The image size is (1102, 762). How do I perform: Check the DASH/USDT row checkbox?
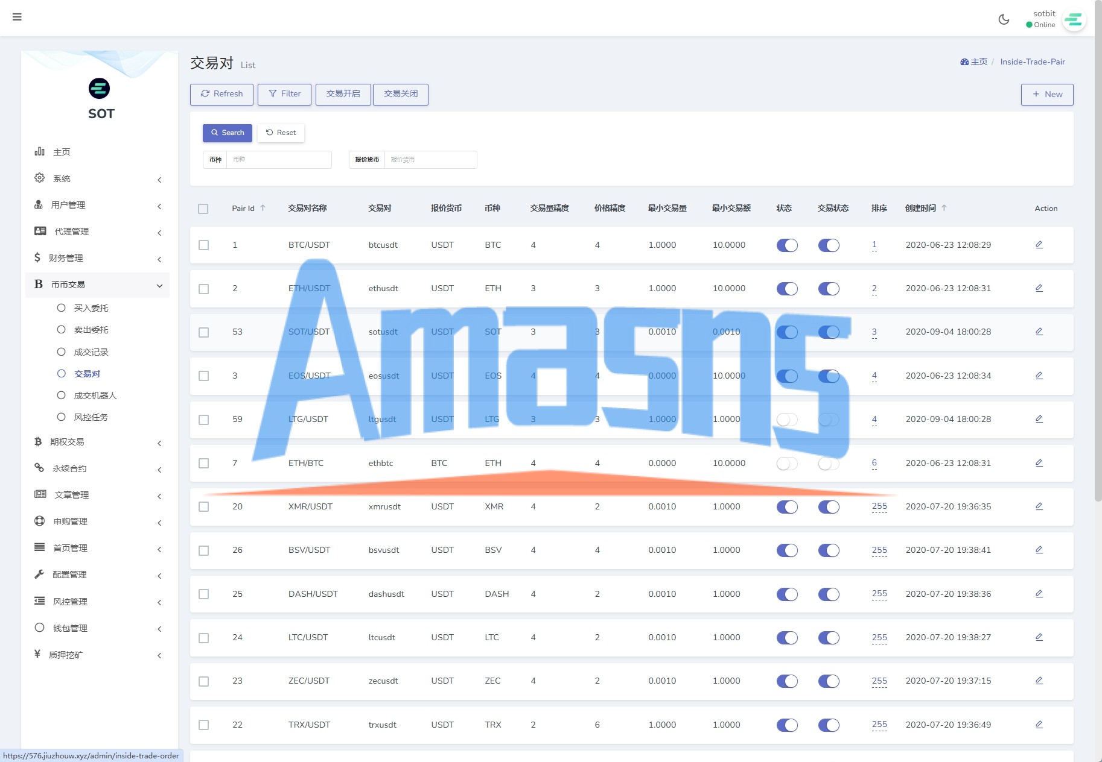(x=204, y=594)
